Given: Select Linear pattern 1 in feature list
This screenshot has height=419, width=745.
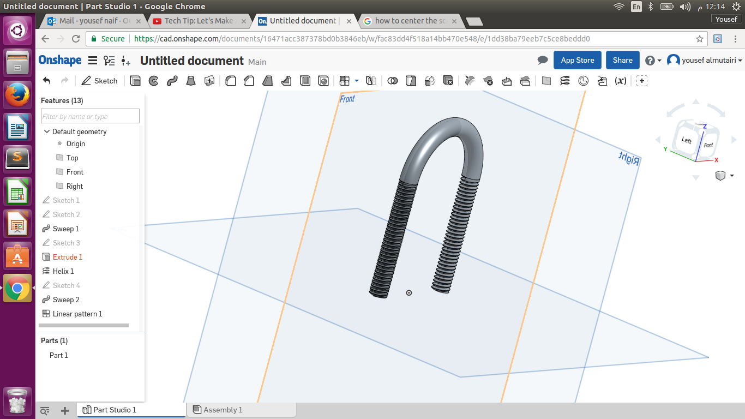Looking at the screenshot, I should (x=77, y=314).
